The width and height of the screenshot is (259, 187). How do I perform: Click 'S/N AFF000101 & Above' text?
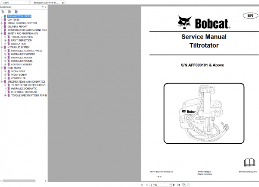click(202, 65)
